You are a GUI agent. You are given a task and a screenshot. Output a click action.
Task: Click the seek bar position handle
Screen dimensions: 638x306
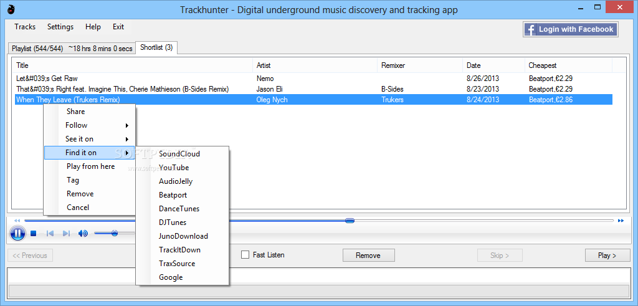pyautogui.click(x=350, y=221)
